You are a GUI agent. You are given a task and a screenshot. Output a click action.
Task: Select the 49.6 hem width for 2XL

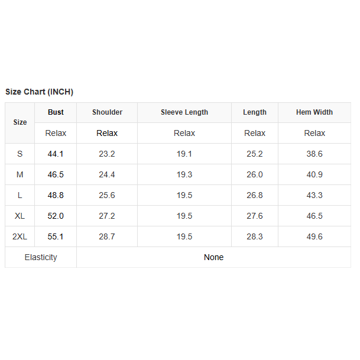[x=314, y=236]
